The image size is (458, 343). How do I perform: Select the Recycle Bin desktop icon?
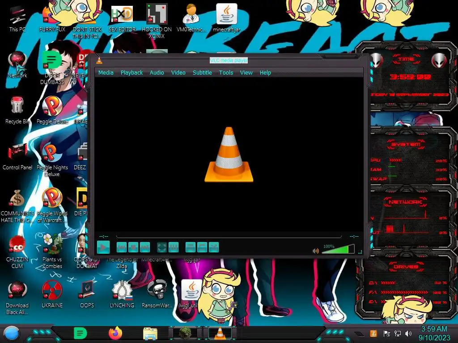(x=17, y=111)
